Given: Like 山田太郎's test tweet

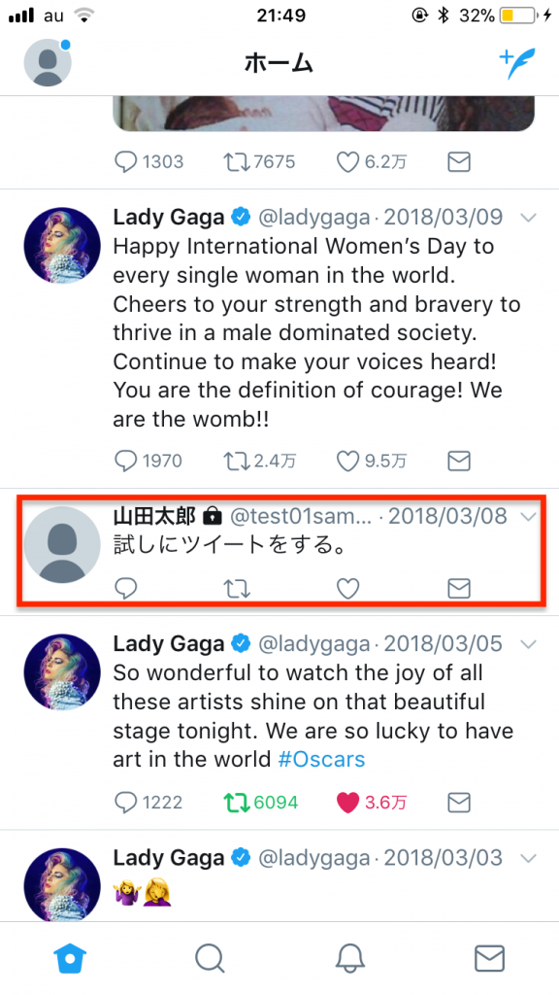Looking at the screenshot, I should (348, 590).
